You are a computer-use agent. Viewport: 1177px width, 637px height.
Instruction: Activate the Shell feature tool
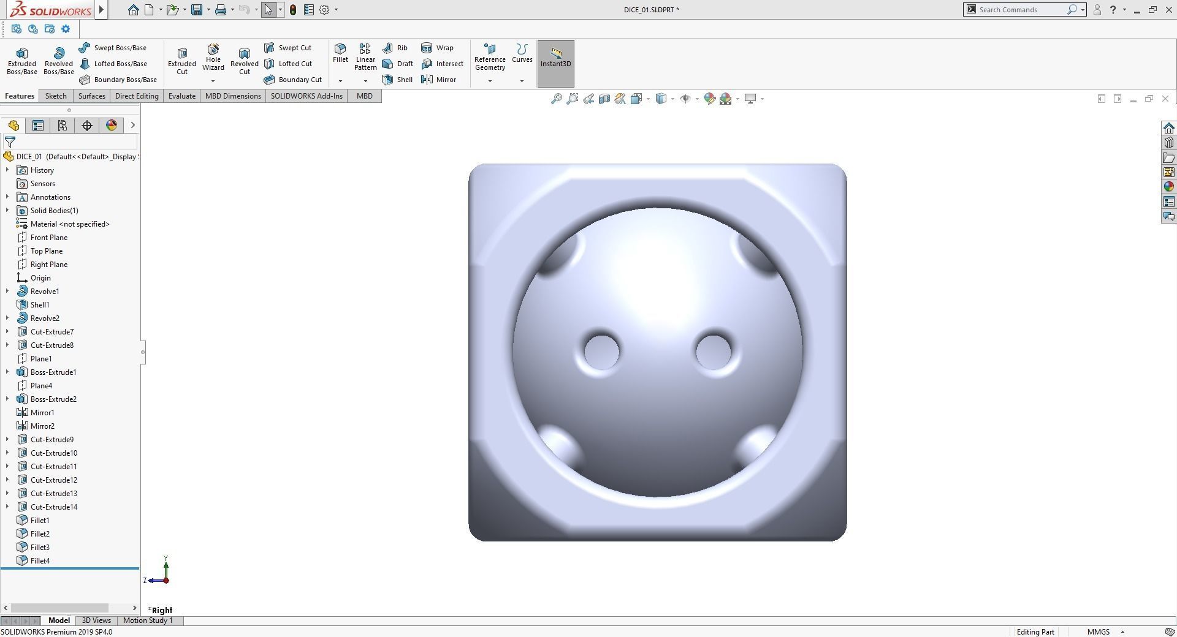397,80
